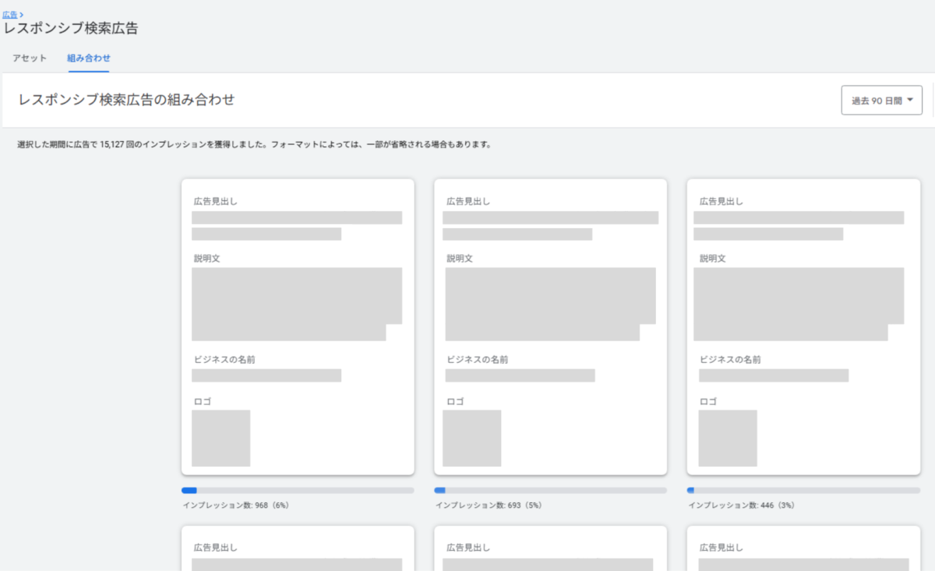Click the progress bar above インプレッション数: 446
The image size is (935, 571).
[803, 491]
